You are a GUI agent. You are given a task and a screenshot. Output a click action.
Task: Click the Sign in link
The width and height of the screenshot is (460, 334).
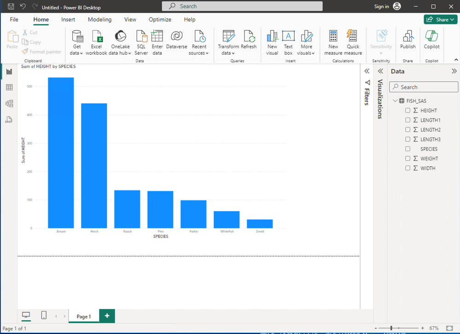click(381, 6)
